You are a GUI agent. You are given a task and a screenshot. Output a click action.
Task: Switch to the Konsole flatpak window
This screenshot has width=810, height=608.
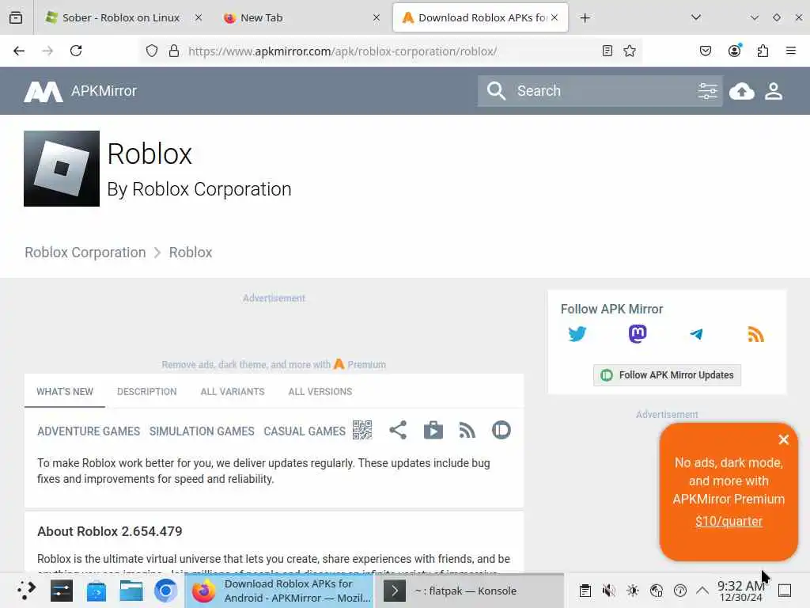tap(470, 591)
